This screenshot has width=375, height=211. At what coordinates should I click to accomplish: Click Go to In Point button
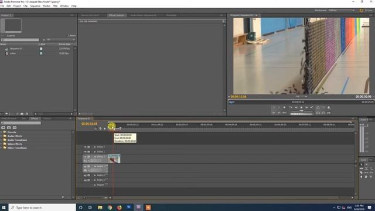(274, 113)
